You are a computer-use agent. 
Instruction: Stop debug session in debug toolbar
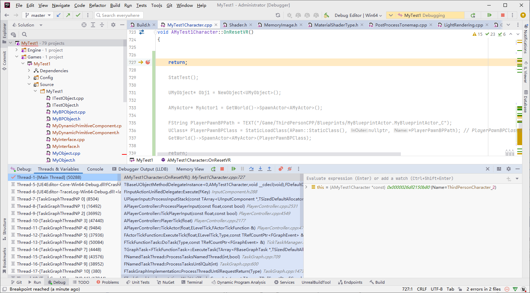pos(222,169)
